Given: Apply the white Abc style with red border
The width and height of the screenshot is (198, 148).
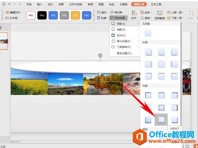Looking at the screenshot, I should (x=31, y=15).
